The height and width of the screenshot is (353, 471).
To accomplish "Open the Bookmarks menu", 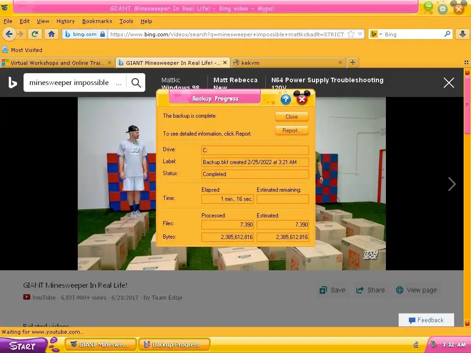I will click(97, 21).
